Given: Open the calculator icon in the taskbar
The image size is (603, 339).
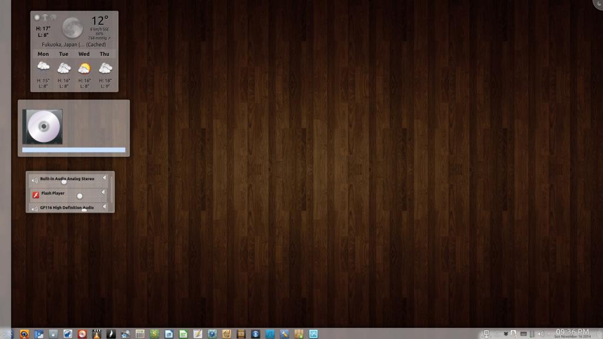Looking at the screenshot, I should pos(140,334).
